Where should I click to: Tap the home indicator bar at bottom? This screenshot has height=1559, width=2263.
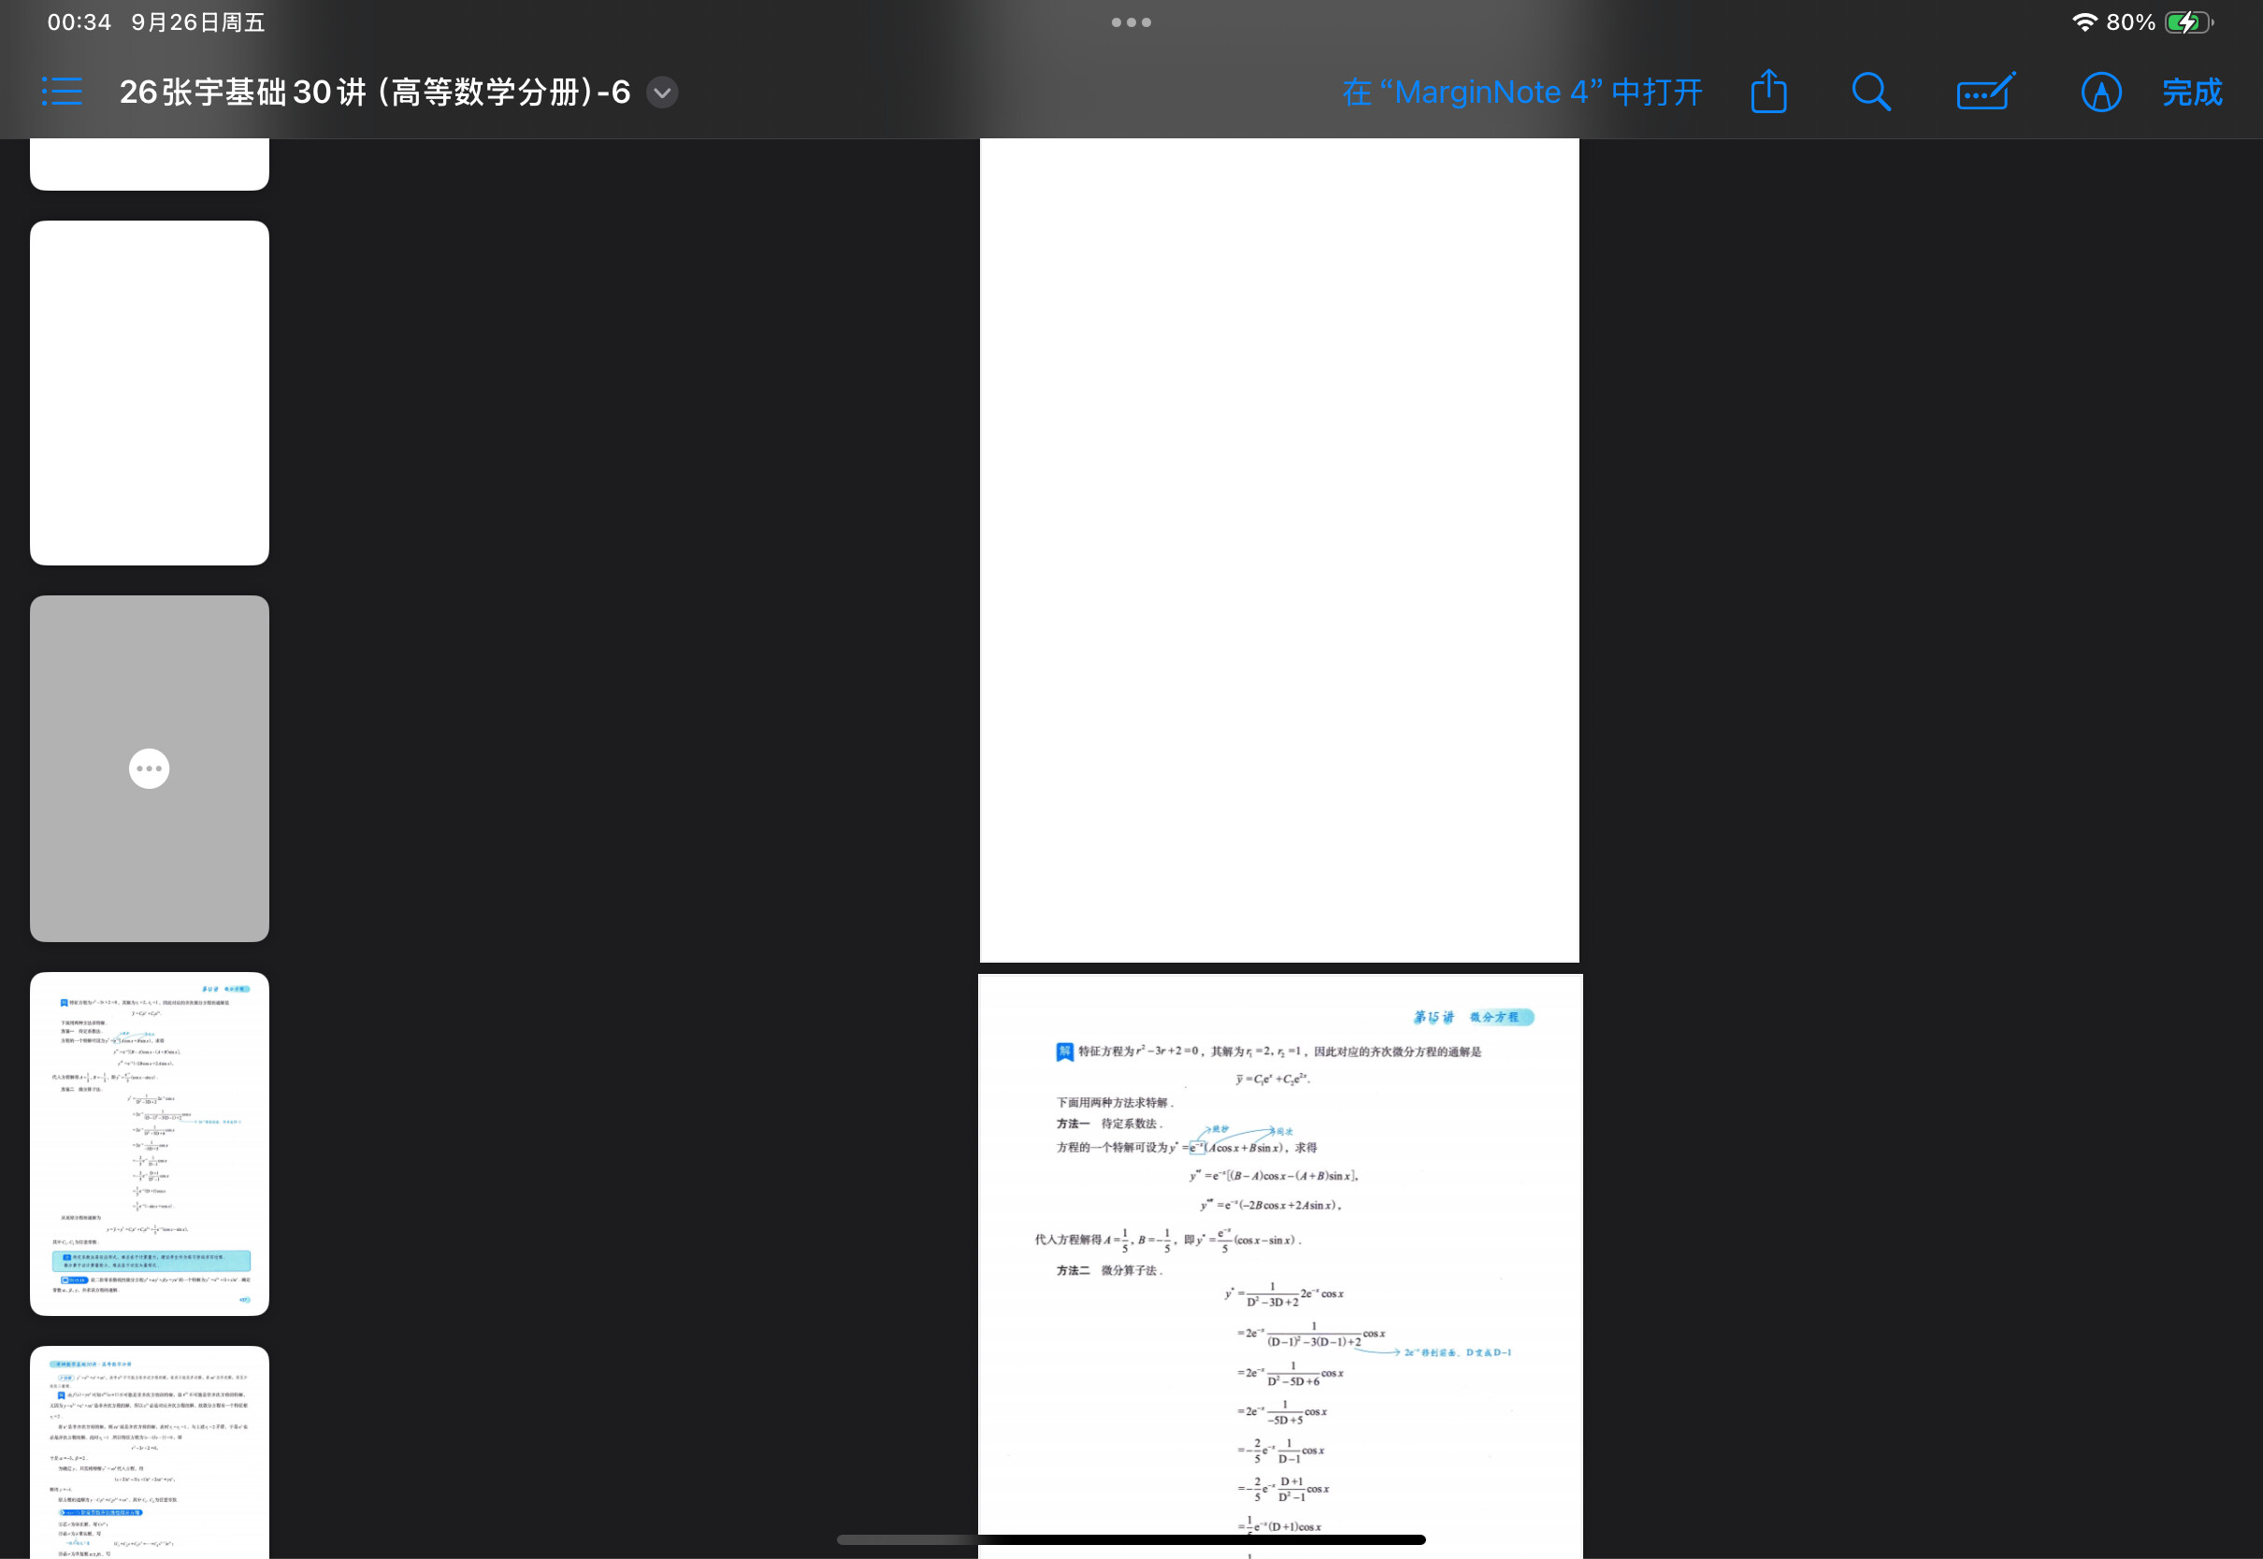(1131, 1539)
